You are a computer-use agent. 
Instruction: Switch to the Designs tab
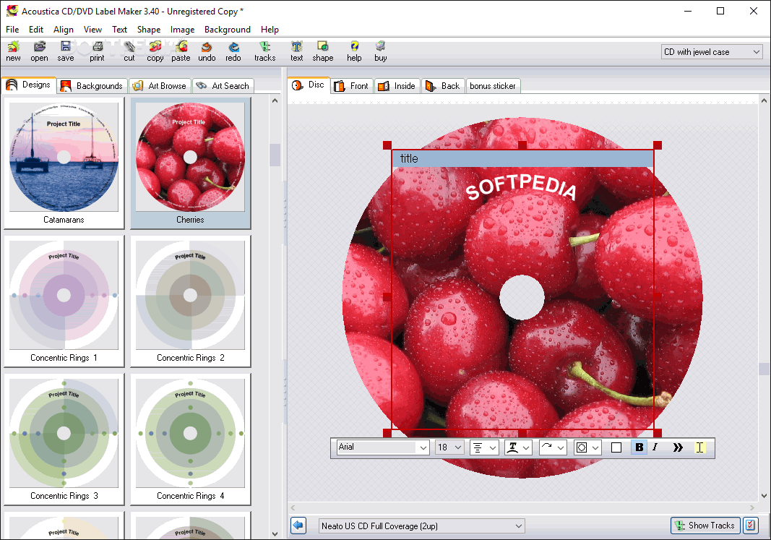click(x=29, y=85)
